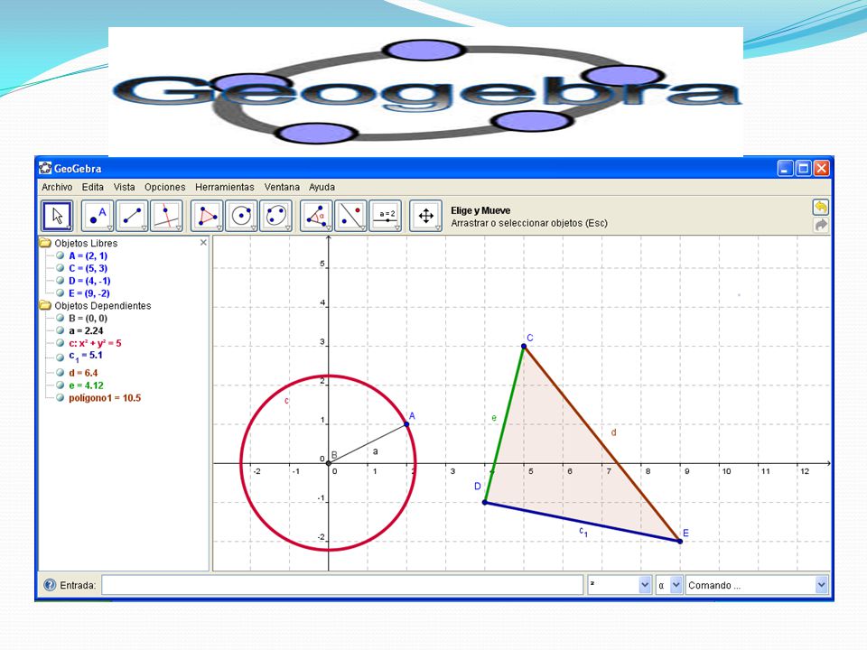Select the Move (arrow) tool

57,216
